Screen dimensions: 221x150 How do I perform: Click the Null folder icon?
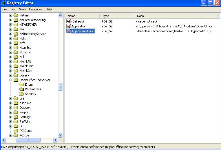(x=16, y=57)
